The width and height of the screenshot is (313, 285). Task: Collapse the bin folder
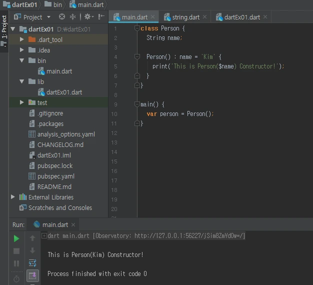coord(22,60)
